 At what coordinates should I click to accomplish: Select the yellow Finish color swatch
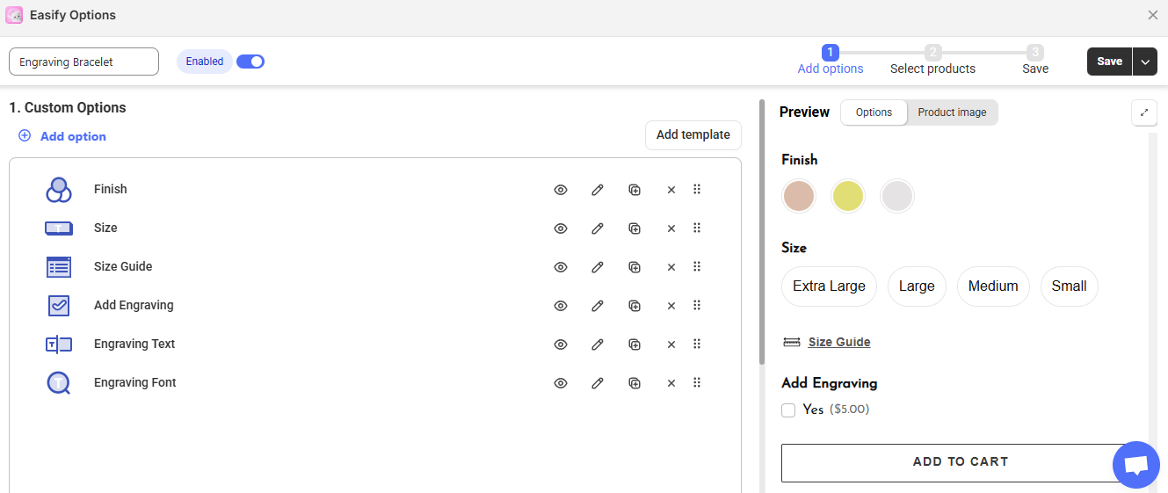pos(848,196)
